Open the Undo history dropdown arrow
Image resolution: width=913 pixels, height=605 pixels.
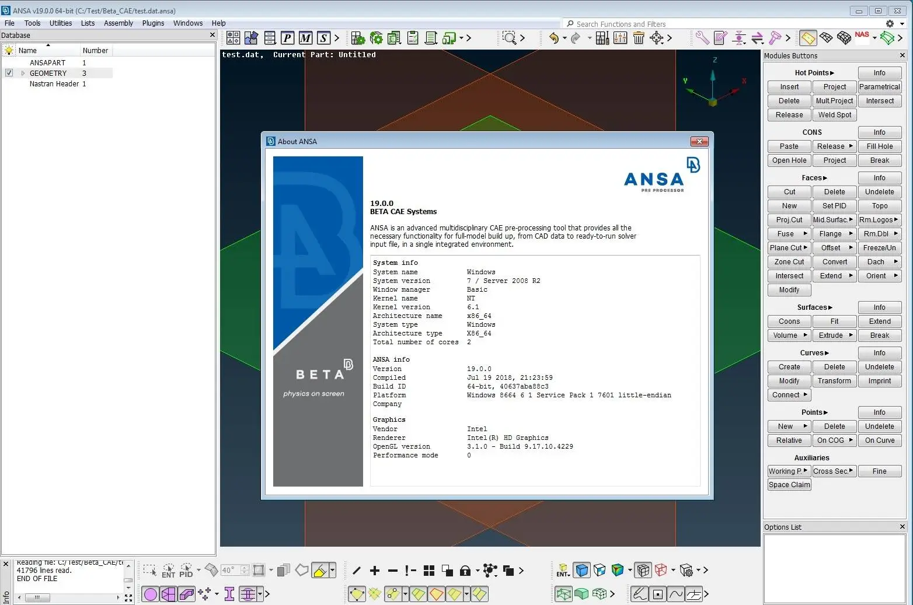click(564, 38)
